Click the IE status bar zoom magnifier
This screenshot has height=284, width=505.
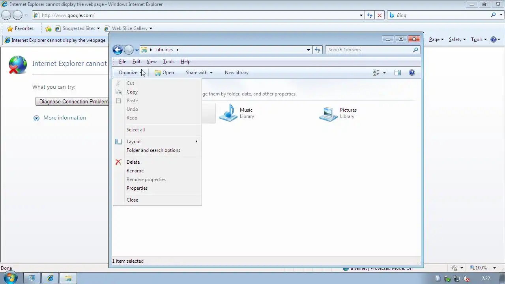(x=472, y=267)
